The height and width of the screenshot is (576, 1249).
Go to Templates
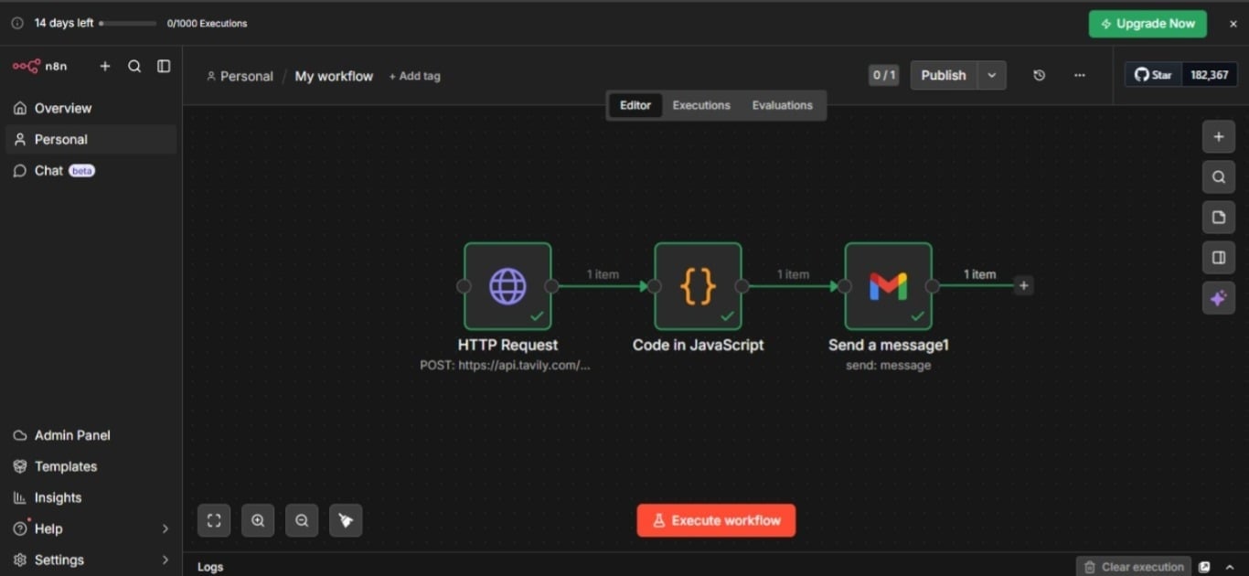coord(91,466)
